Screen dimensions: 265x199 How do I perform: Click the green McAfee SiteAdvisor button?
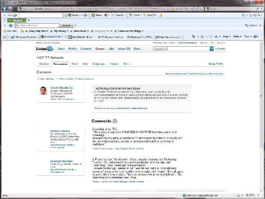click(x=17, y=21)
